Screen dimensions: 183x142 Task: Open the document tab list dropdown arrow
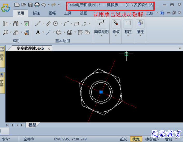pyautogui.click(x=180, y=48)
